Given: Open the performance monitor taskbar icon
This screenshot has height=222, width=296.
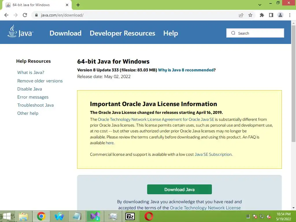Looking at the screenshot, I should tap(113, 217).
